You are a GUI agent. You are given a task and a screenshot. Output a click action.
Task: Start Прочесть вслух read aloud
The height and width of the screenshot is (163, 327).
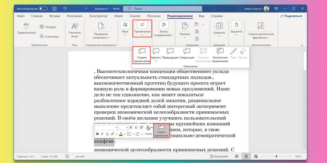[74, 30]
